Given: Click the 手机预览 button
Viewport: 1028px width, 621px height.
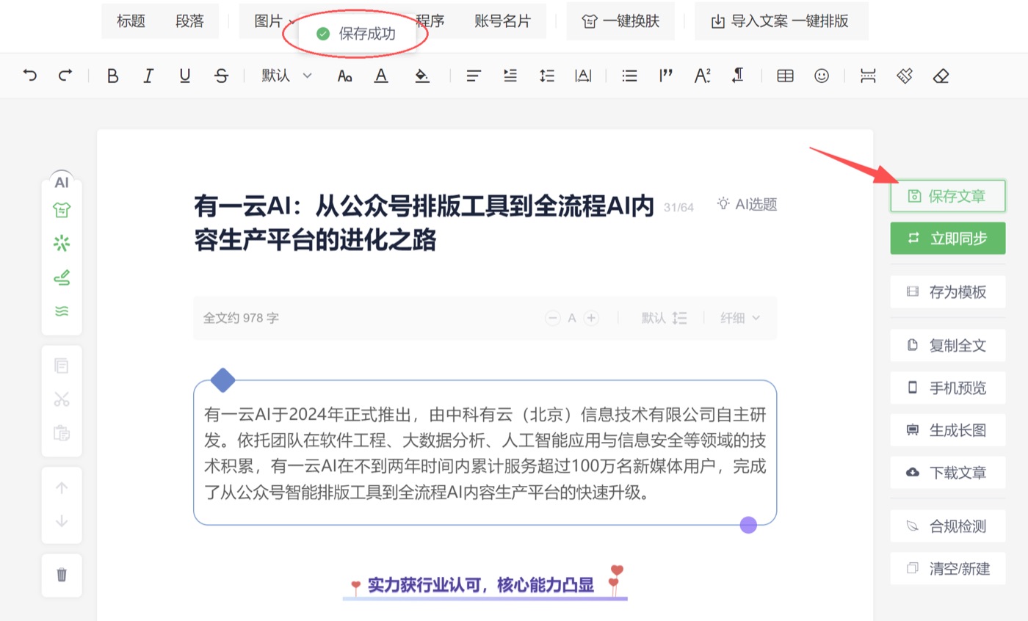Looking at the screenshot, I should click(948, 388).
